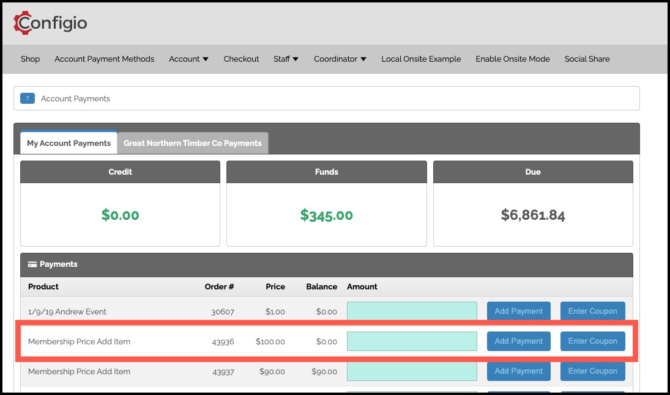
Task: Click the blue question mark help icon
Action: 28,98
